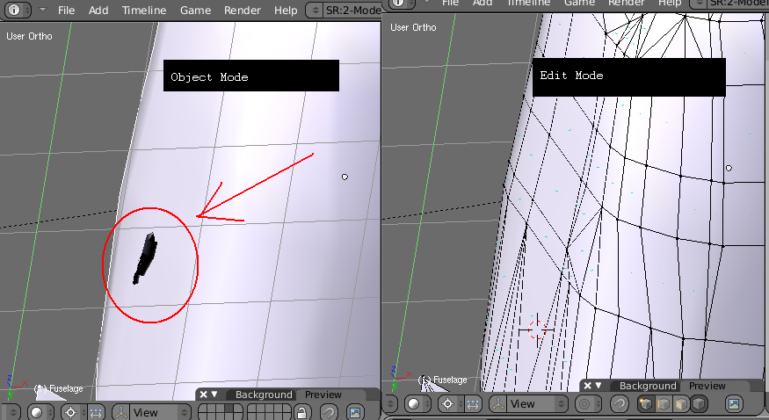Open the Help menu in left window
Viewport: 769px width, 420px height.
(286, 11)
